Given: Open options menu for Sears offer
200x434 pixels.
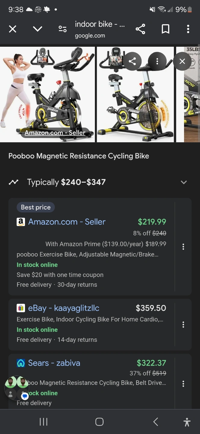Looking at the screenshot, I should point(183,384).
